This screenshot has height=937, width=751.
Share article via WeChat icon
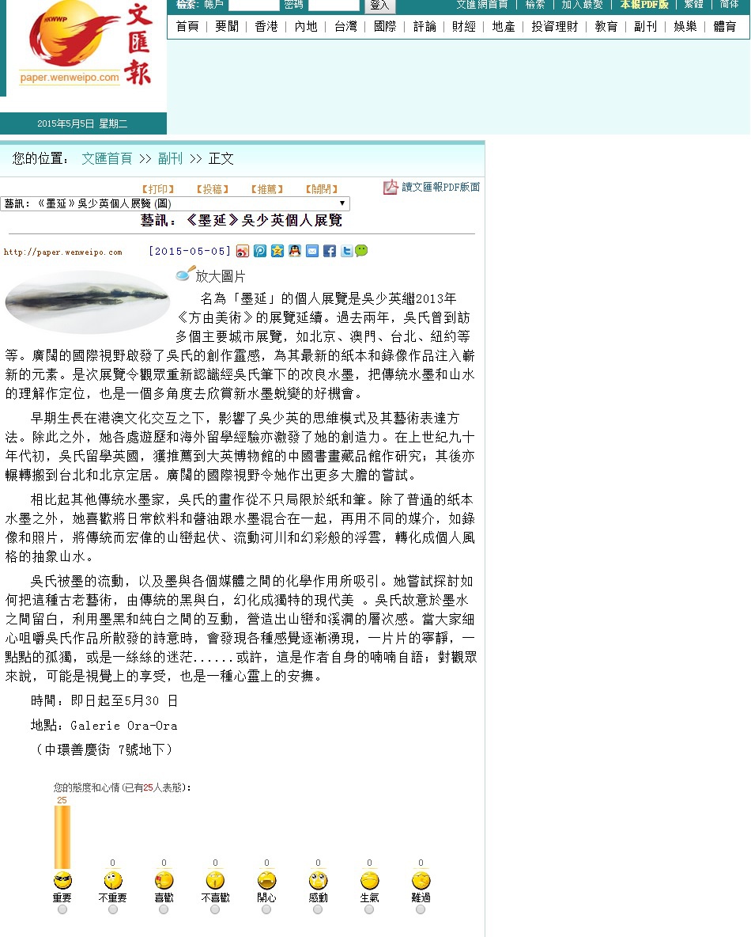tap(361, 251)
